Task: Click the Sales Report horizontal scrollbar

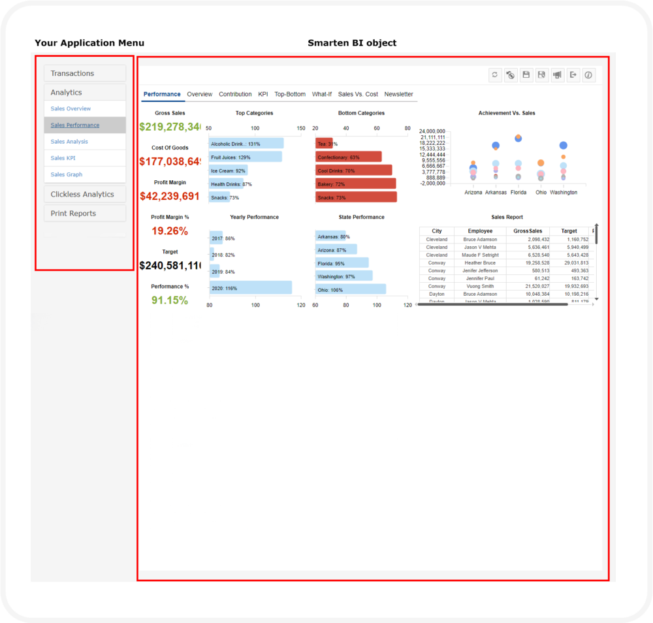Action: pyautogui.click(x=492, y=304)
